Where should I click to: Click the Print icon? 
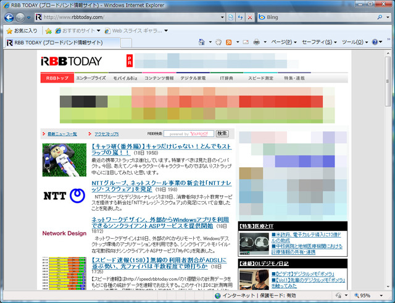pos(257,42)
